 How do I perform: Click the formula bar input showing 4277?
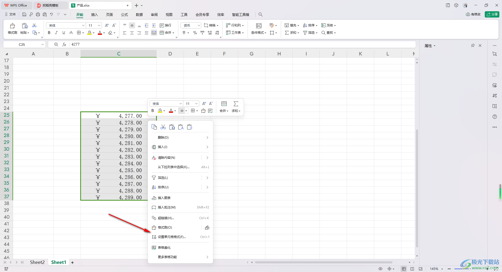(243, 44)
